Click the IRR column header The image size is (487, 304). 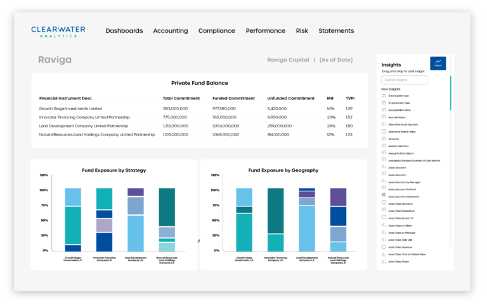pyautogui.click(x=330, y=98)
